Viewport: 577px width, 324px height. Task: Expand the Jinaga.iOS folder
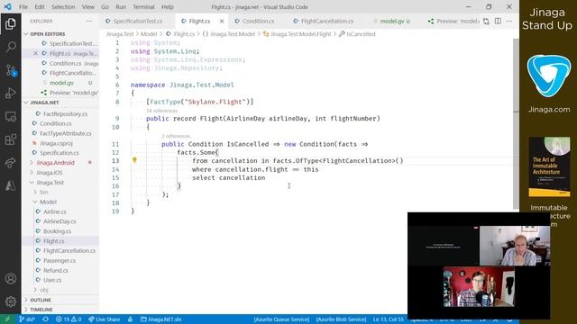coord(50,173)
